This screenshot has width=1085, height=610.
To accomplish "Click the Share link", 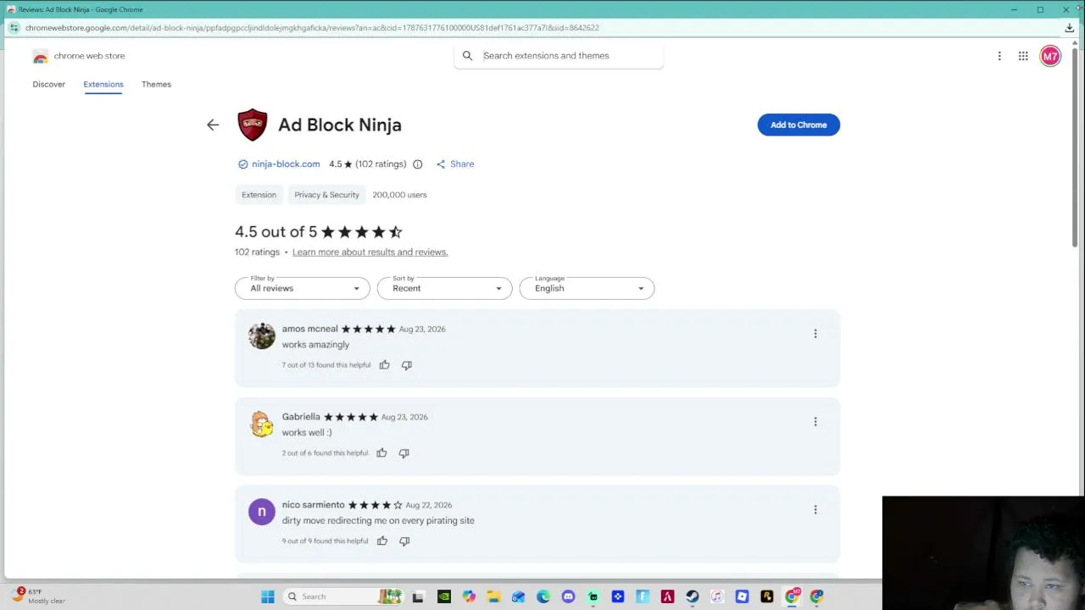I will click(462, 164).
